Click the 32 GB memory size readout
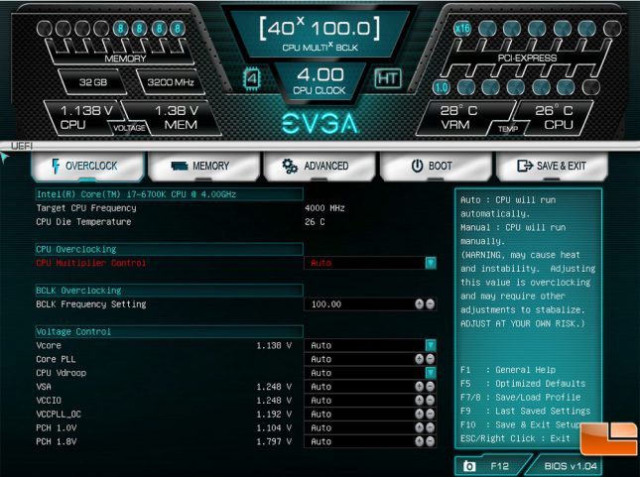 click(x=93, y=82)
